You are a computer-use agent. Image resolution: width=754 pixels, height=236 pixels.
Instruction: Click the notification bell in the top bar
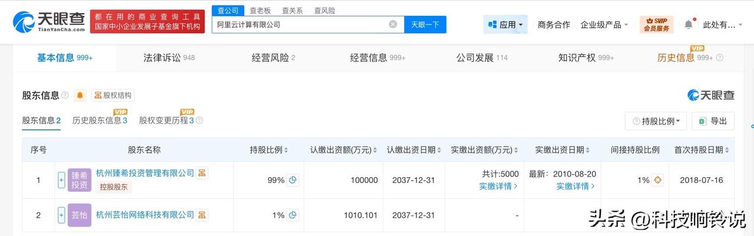click(688, 25)
